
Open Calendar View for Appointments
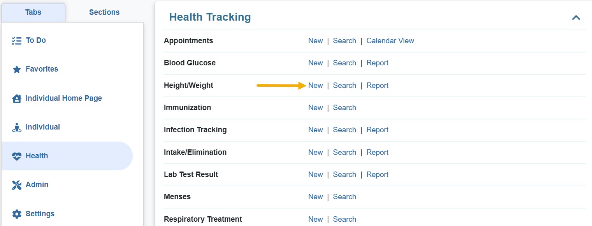coord(390,40)
